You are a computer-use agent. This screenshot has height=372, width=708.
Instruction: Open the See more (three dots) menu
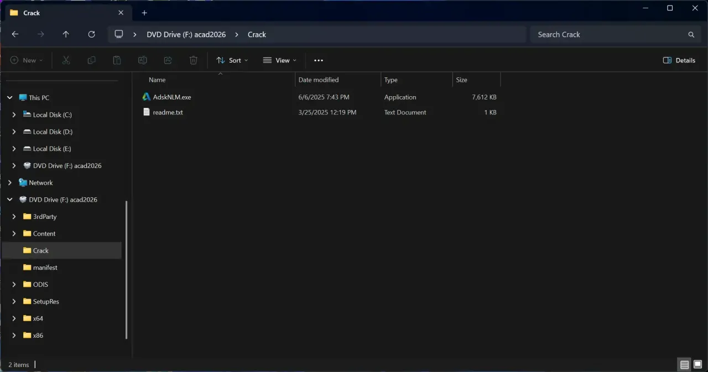pyautogui.click(x=318, y=60)
